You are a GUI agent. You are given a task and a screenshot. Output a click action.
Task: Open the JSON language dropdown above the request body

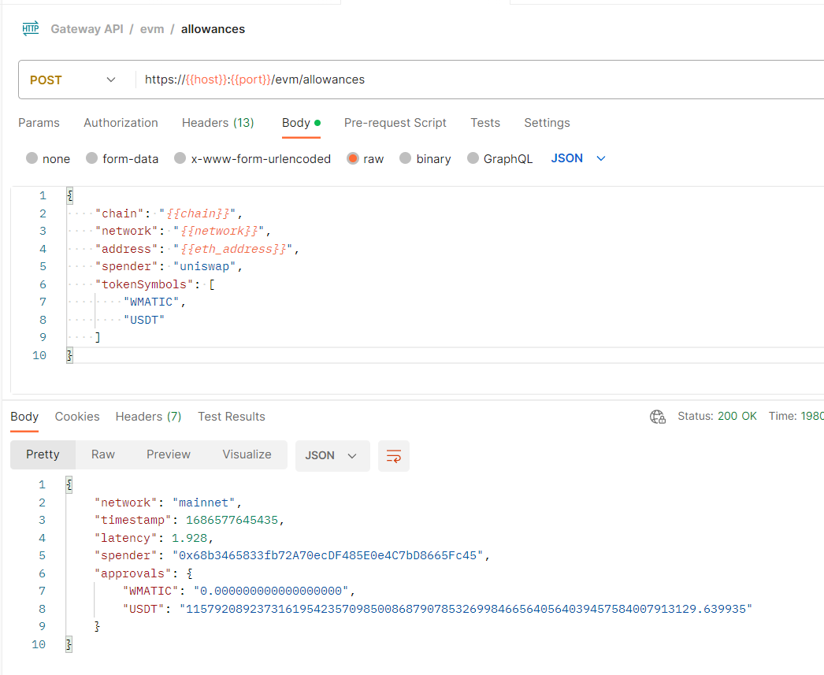577,158
